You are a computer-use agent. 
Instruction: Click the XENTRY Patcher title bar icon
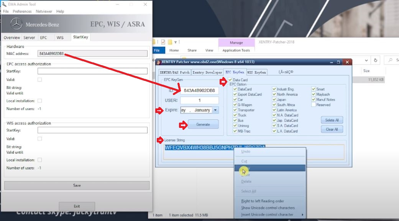(158, 62)
